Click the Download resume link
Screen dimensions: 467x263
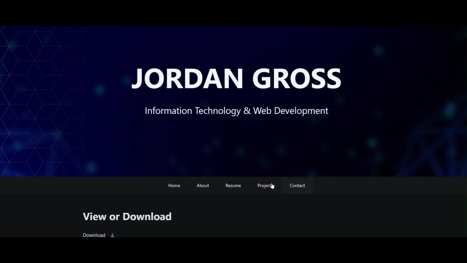[x=94, y=235]
